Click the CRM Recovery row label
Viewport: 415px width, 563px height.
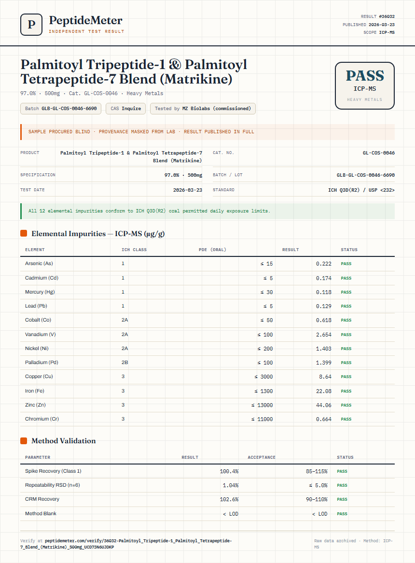pyautogui.click(x=42, y=499)
